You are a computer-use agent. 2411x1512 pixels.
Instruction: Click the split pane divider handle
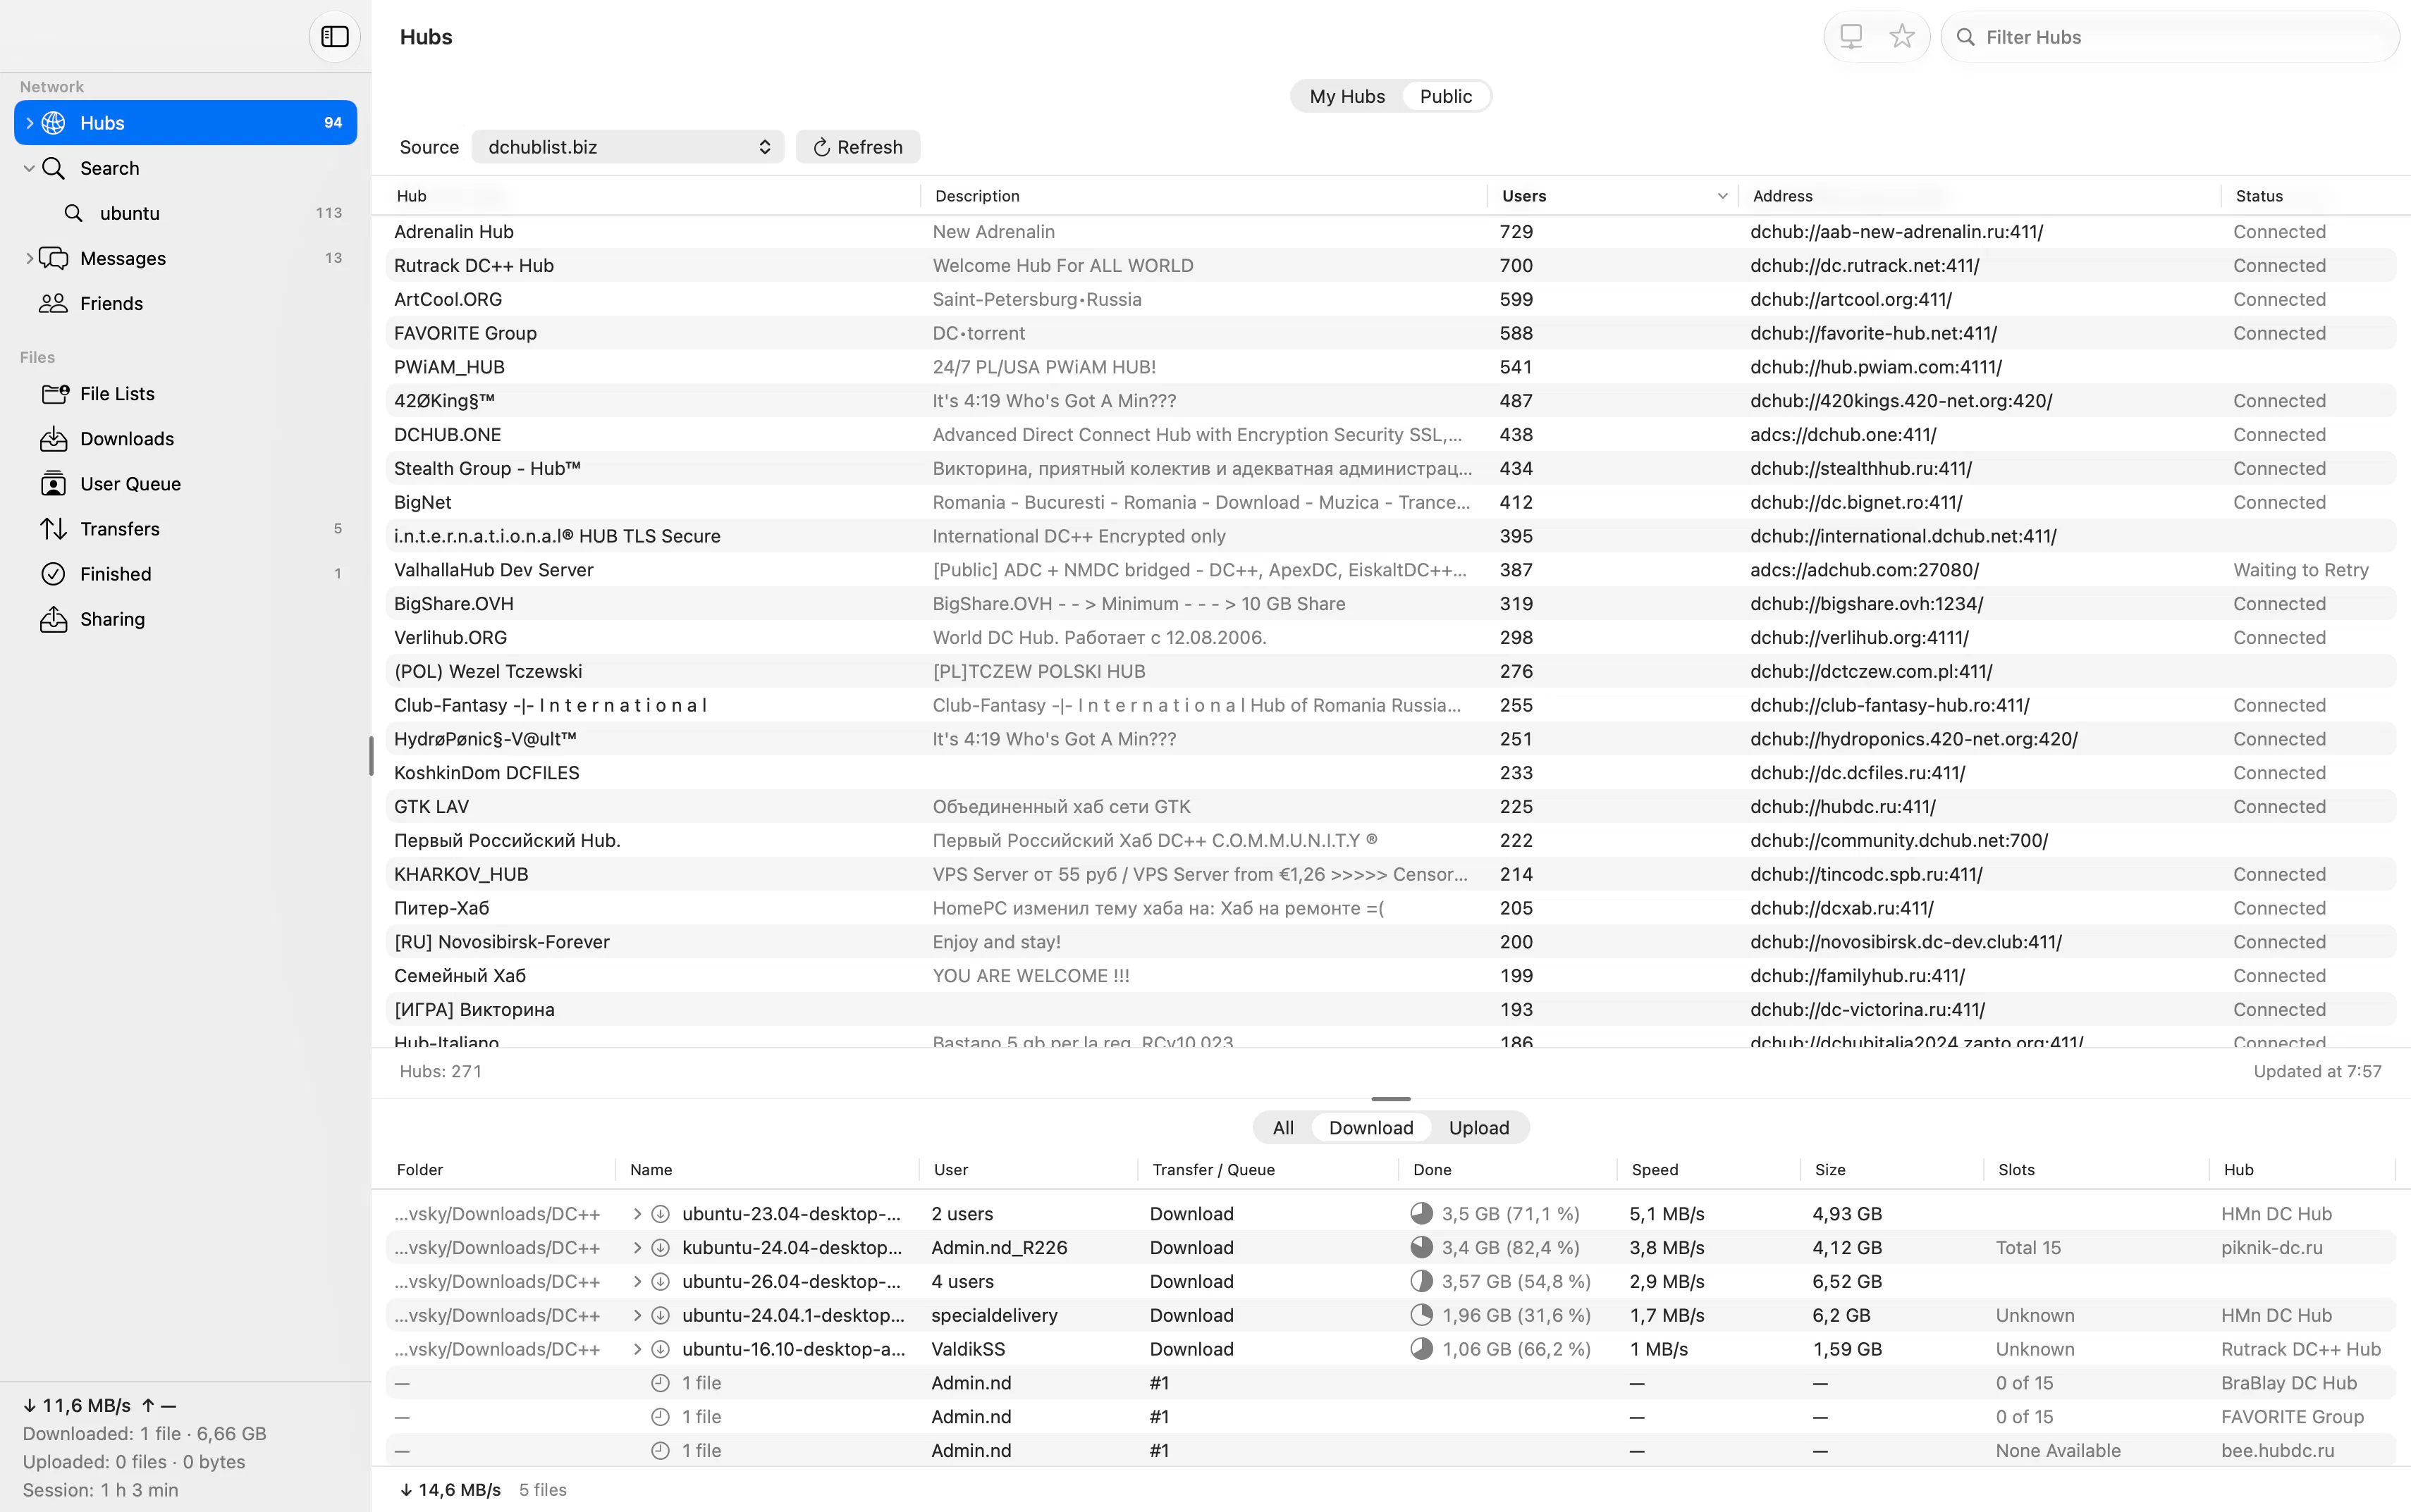tap(1391, 1099)
